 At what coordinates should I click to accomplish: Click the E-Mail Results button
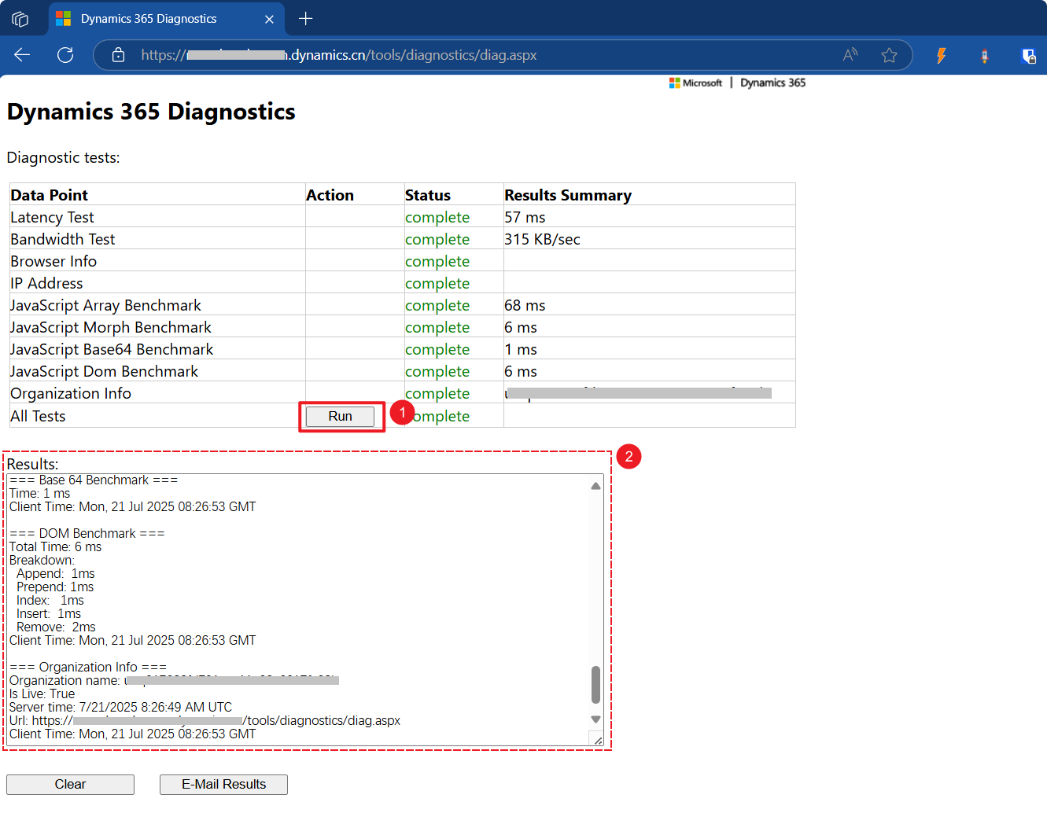(223, 784)
